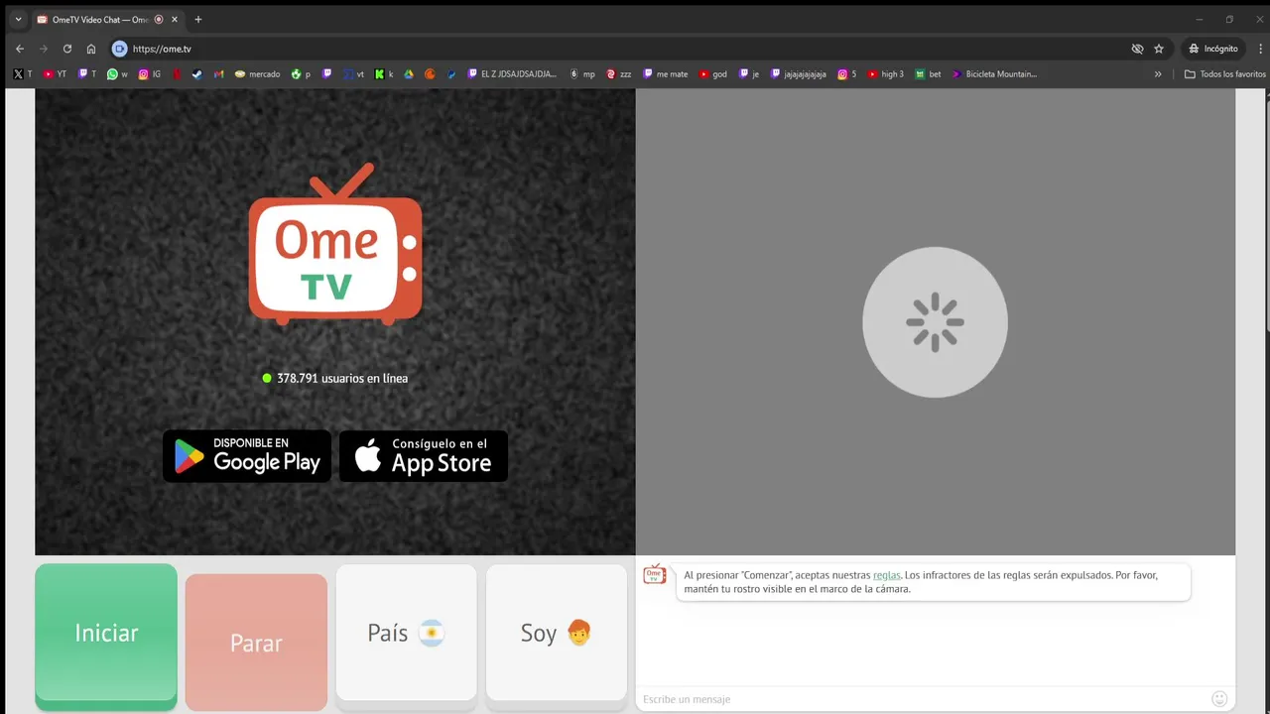Open the Instagram bookmark labeled 5
The image size is (1270, 714).
click(846, 74)
